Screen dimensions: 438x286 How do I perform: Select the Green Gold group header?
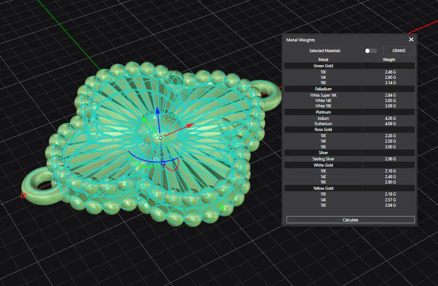pos(323,66)
